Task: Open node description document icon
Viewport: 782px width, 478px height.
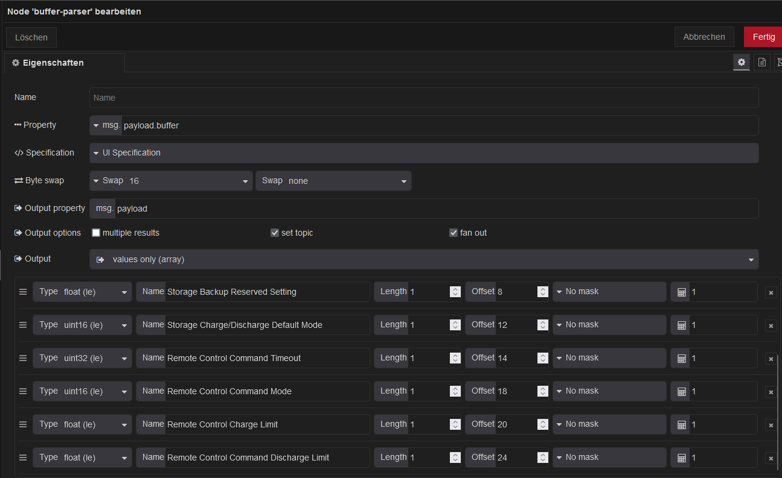Action: [762, 62]
